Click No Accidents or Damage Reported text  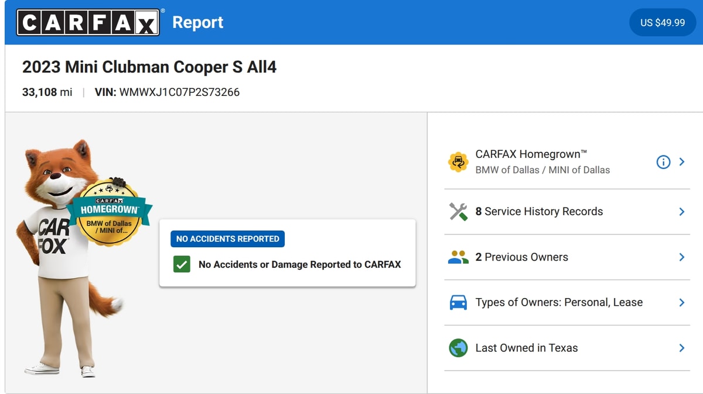point(300,264)
